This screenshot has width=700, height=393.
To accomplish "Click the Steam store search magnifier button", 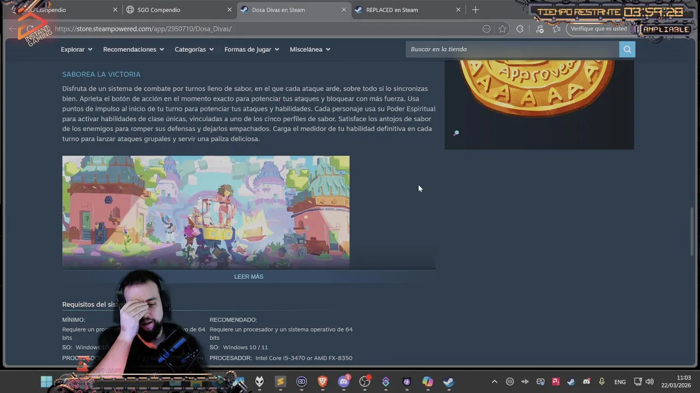I will [627, 49].
